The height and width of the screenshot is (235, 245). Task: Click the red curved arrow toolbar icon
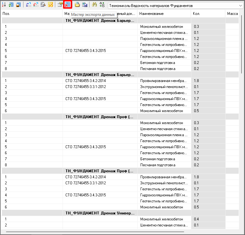[x=36, y=5]
